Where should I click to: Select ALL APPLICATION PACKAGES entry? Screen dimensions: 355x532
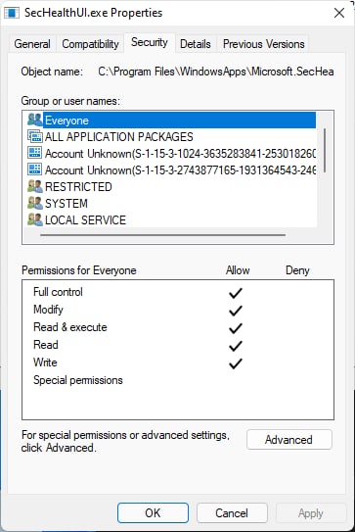(x=171, y=137)
